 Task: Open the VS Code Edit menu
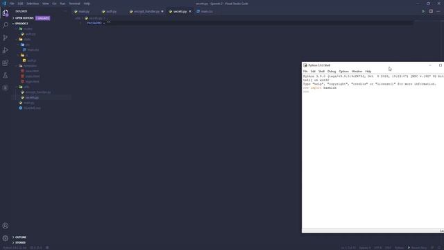point(20,3)
